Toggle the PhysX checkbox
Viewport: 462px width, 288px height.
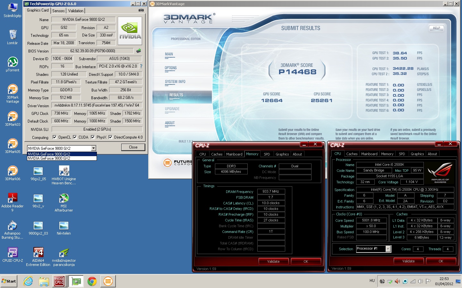[x=93, y=137]
